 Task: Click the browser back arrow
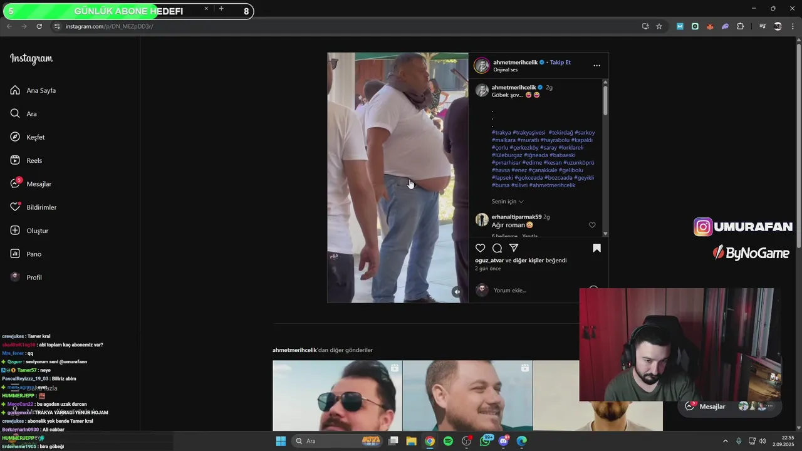pyautogui.click(x=9, y=26)
